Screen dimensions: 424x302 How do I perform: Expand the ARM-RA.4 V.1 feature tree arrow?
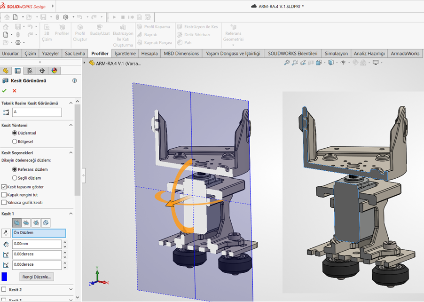pyautogui.click(x=84, y=63)
